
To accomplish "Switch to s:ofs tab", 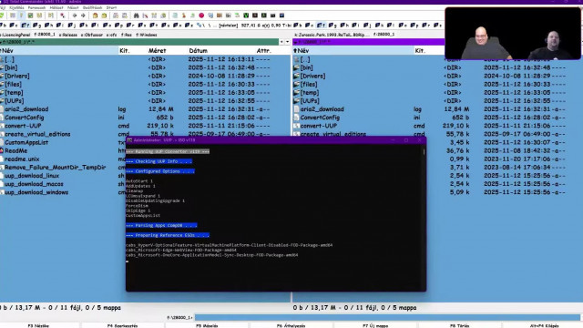I will 111,35.
